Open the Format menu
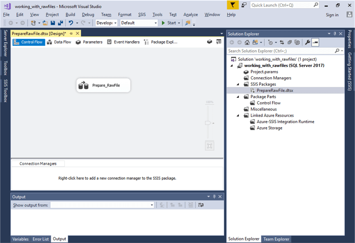Screen dimensions: 355x243 [125, 15]
